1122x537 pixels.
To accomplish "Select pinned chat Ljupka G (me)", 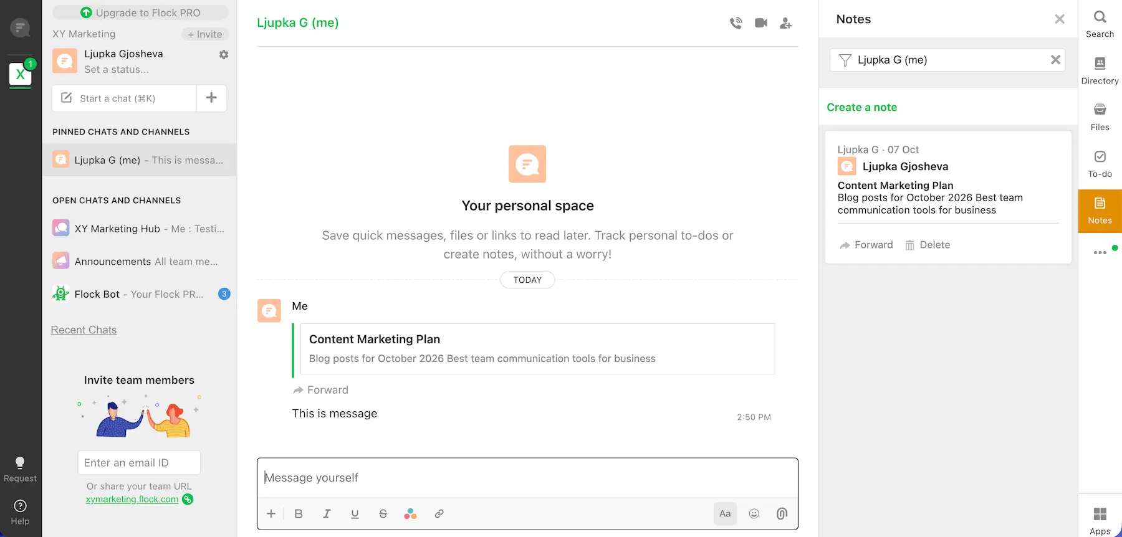I will (x=139, y=160).
